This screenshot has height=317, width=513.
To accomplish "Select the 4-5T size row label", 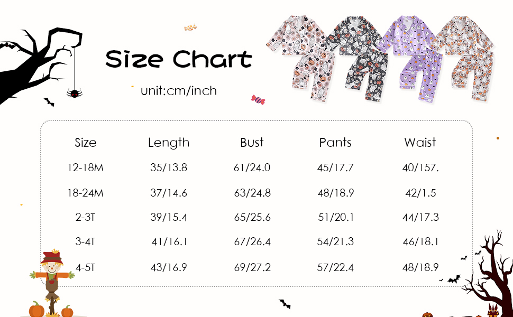I will coord(86,267).
